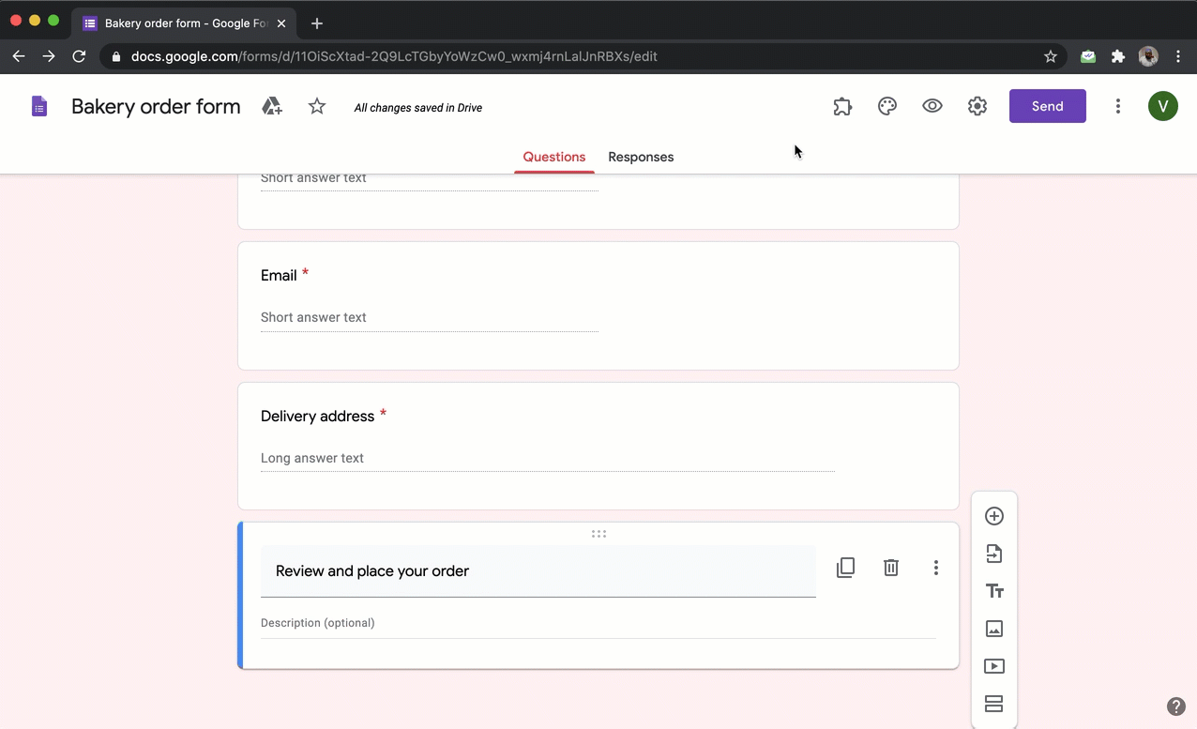Add a video to the form
This screenshot has height=729, width=1197.
point(993,666)
